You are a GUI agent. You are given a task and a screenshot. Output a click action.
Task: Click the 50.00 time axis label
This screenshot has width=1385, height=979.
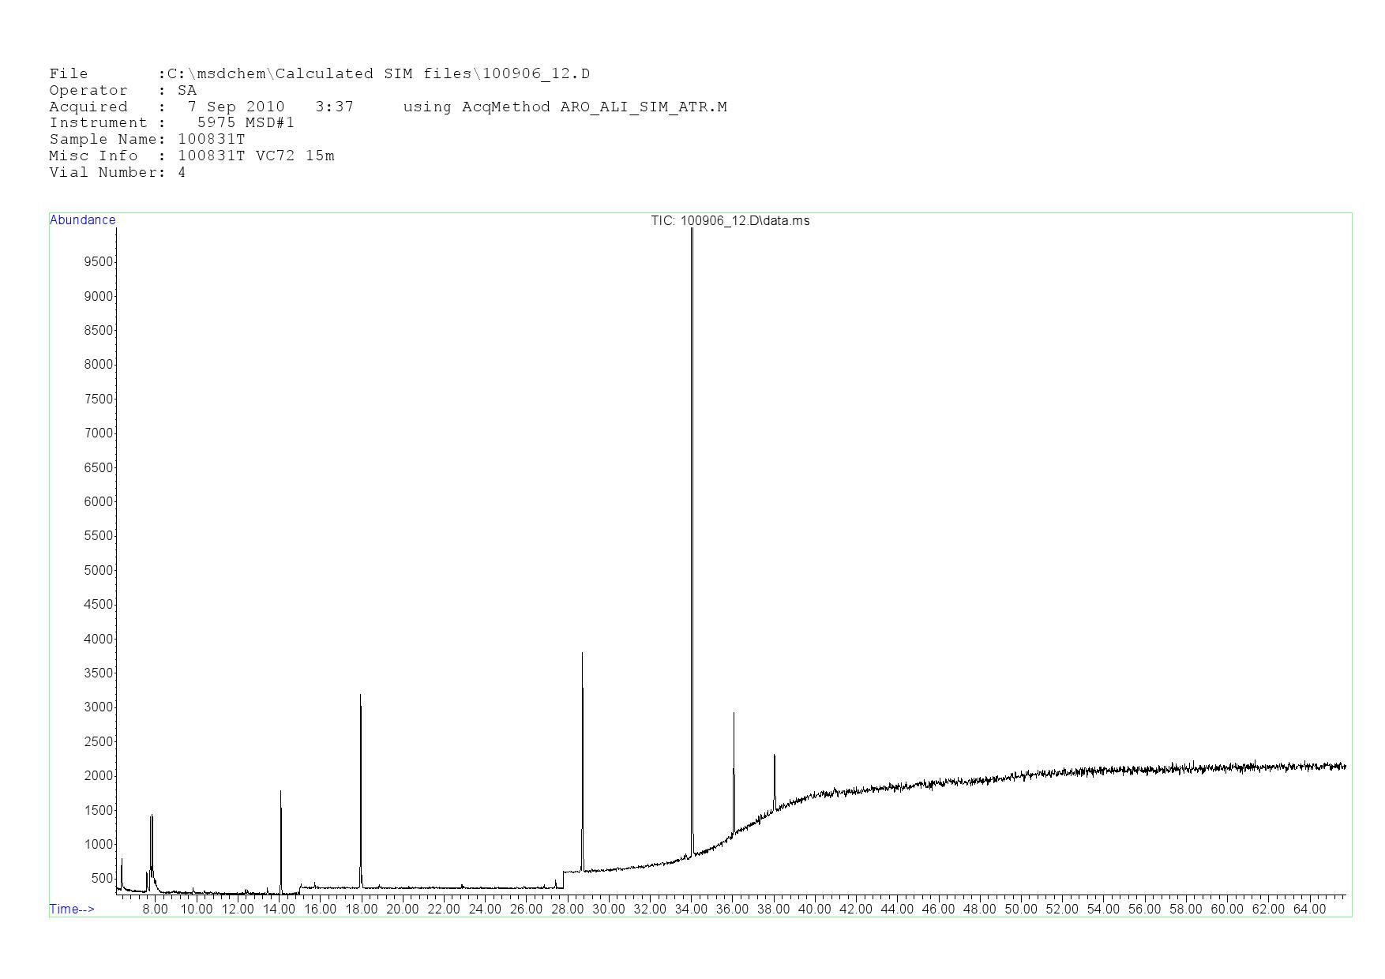click(x=1020, y=909)
